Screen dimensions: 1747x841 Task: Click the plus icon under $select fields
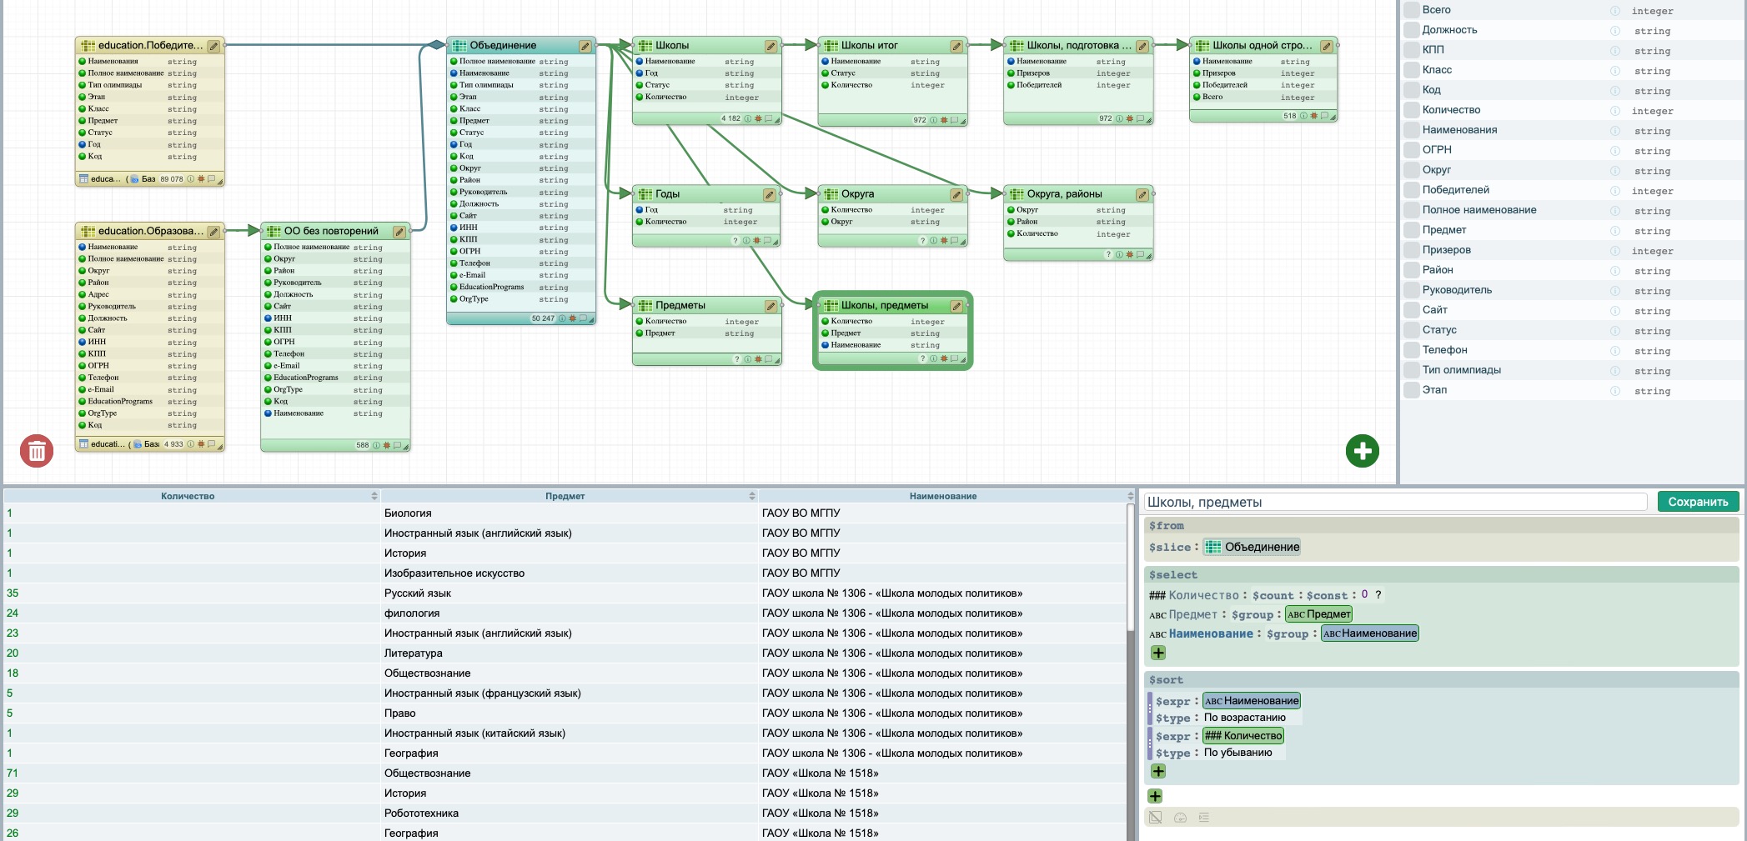(x=1158, y=653)
